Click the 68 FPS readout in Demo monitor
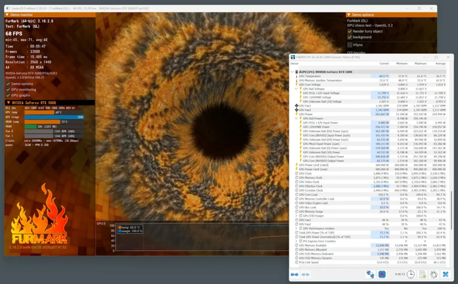458x284 pixels. (x=14, y=33)
